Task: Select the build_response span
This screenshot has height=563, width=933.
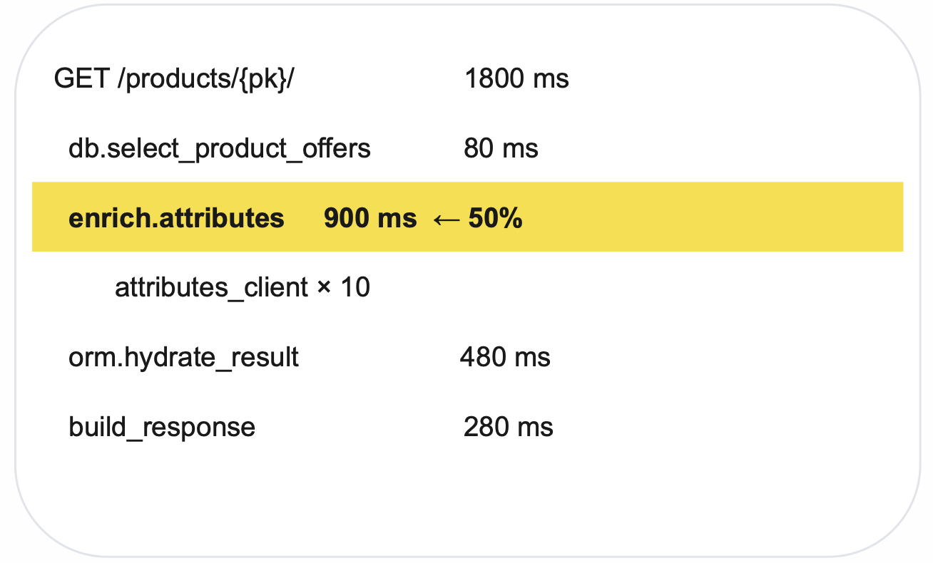Action: click(162, 427)
